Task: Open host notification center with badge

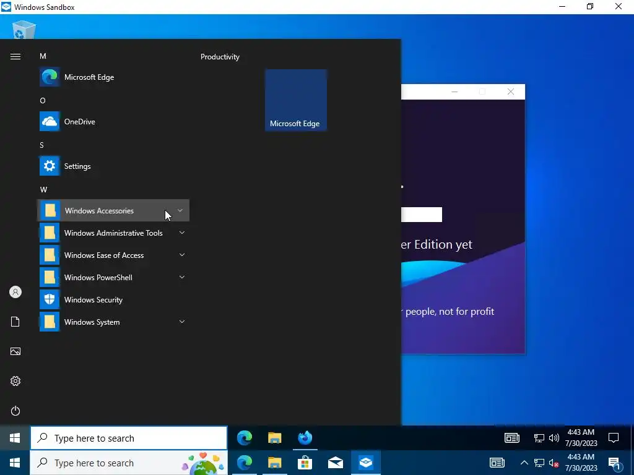Action: 615,464
